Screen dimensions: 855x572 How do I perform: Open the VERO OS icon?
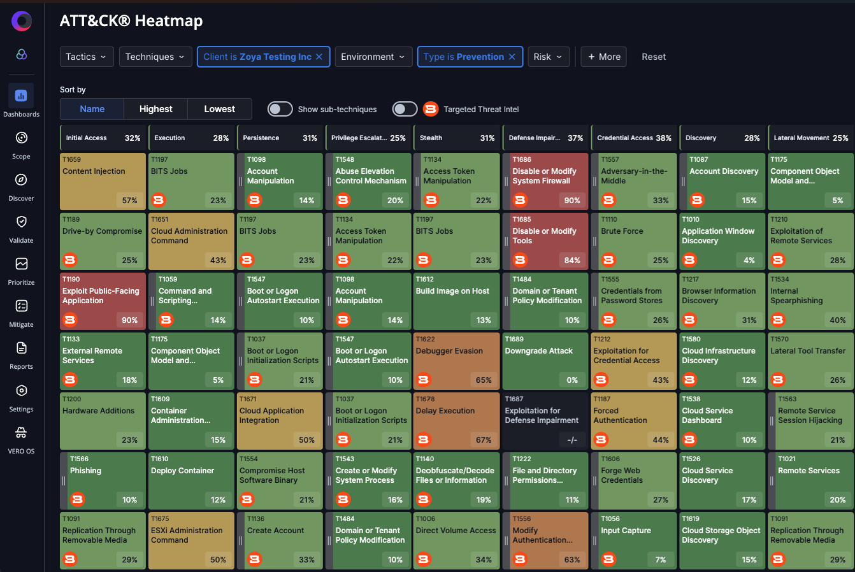pos(21,433)
